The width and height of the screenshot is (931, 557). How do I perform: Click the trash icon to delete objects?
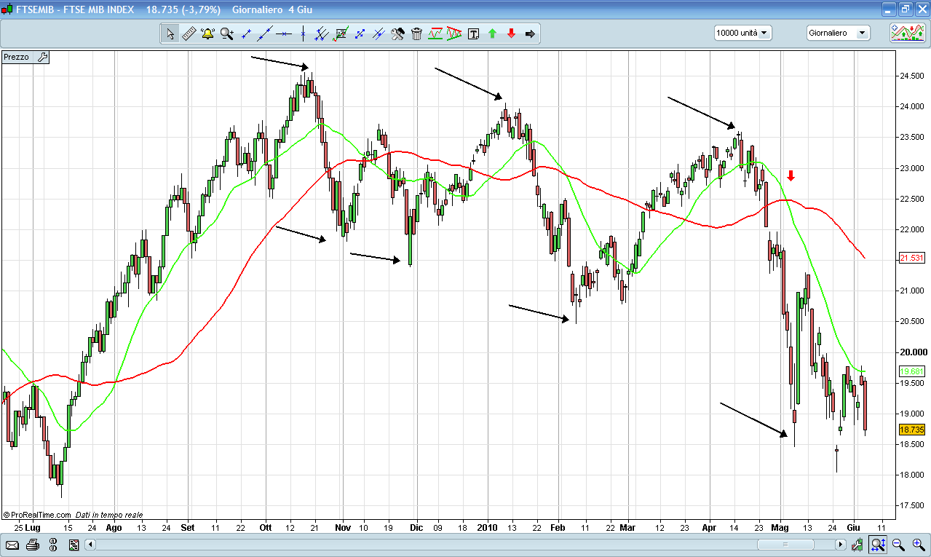[416, 33]
